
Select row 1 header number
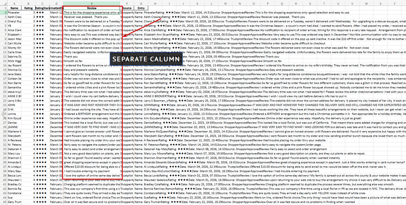[x=4, y=8]
